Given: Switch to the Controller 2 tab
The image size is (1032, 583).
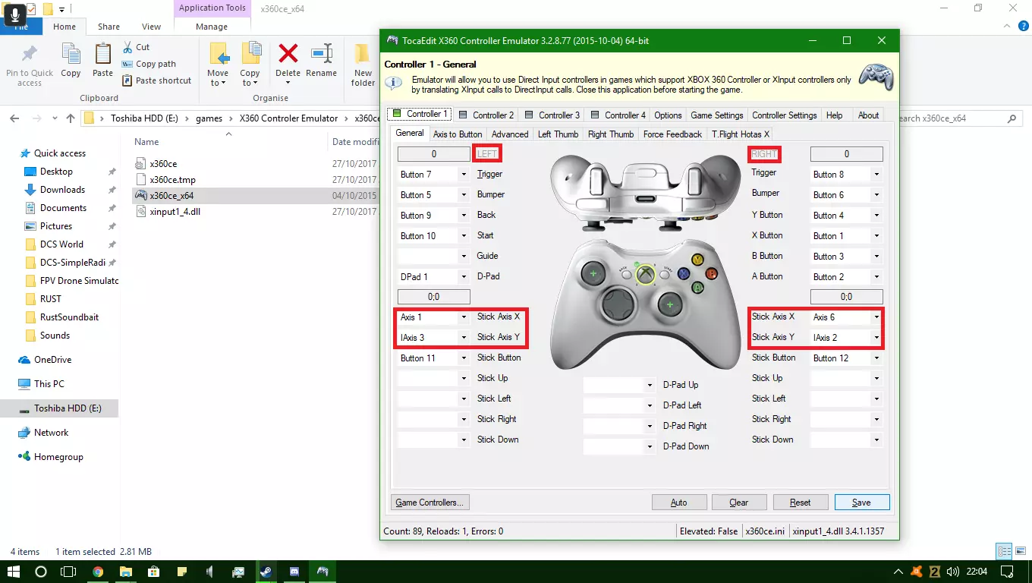Looking at the screenshot, I should (486, 115).
